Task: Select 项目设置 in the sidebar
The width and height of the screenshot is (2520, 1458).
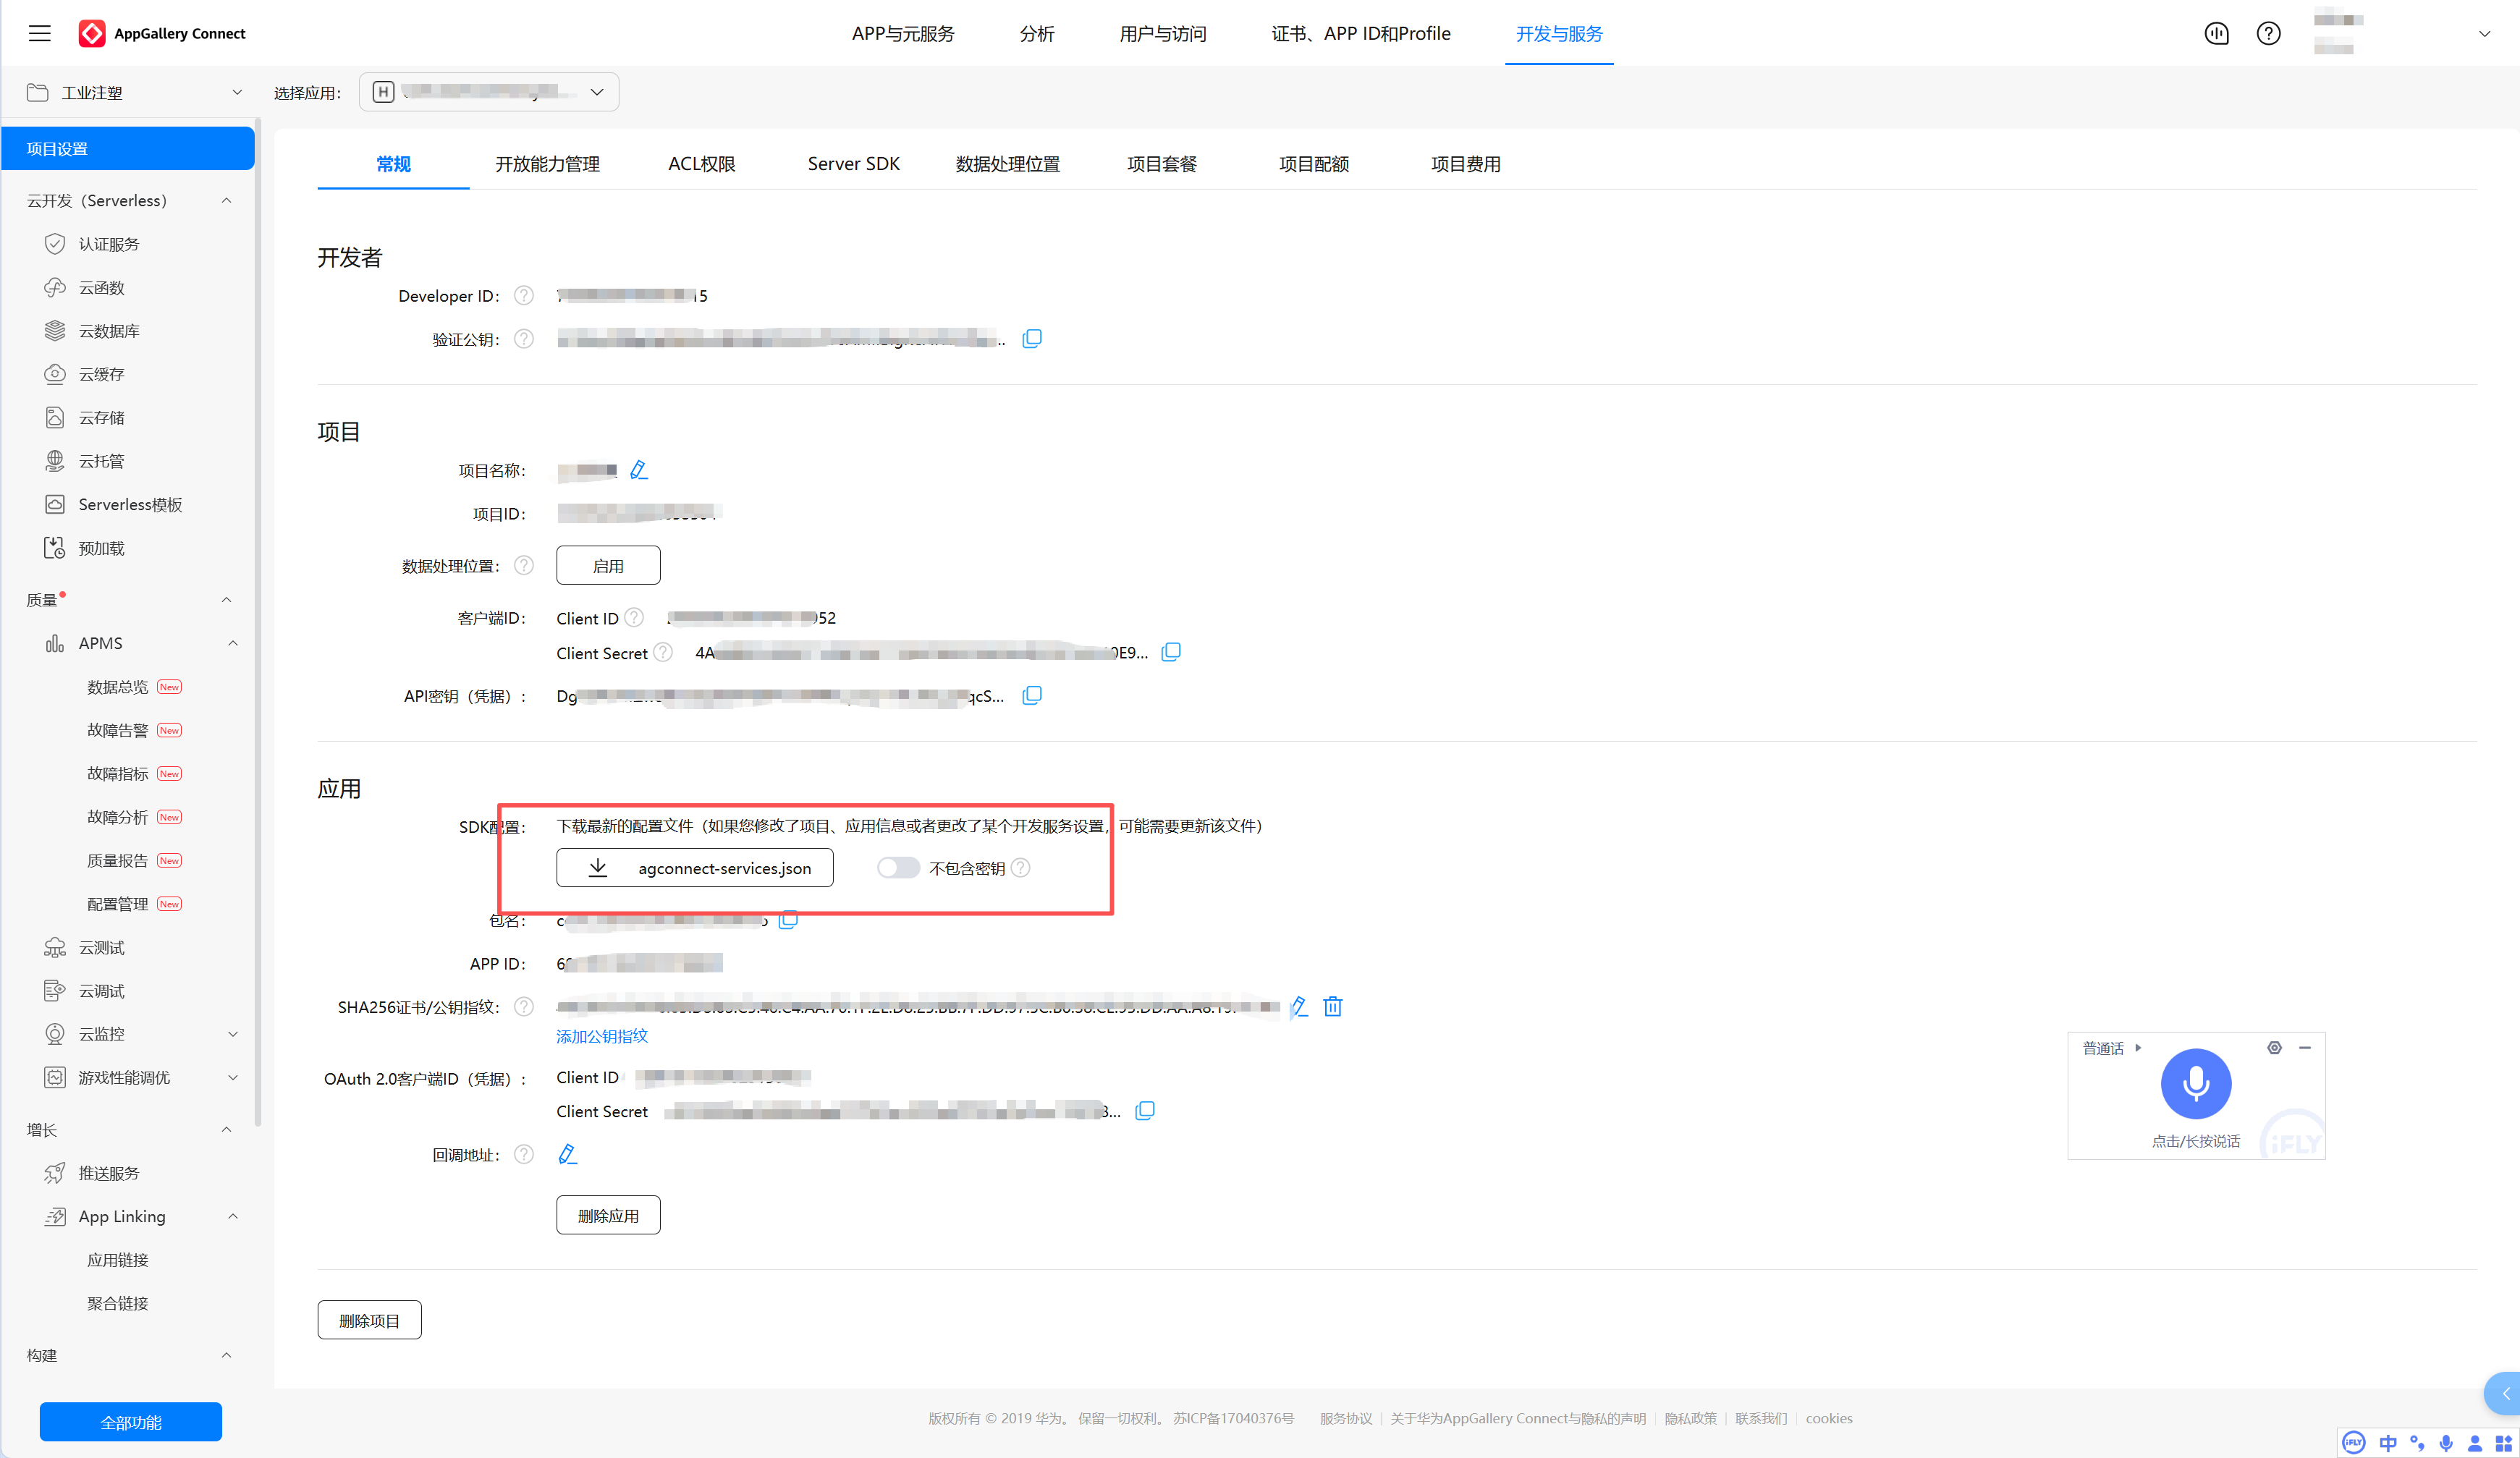Action: click(128, 148)
